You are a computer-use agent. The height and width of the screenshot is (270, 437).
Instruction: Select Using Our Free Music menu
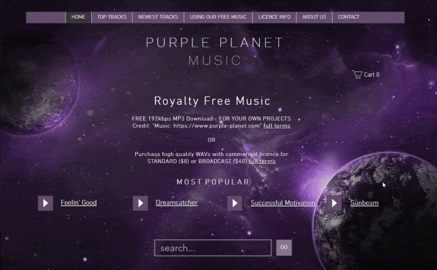click(x=218, y=17)
